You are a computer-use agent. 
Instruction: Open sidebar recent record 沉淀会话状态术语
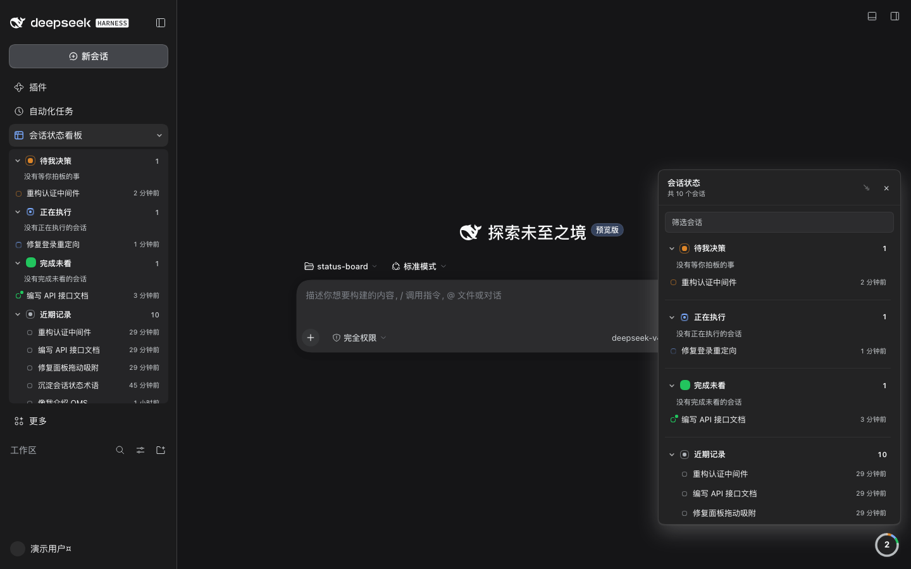coord(89,385)
